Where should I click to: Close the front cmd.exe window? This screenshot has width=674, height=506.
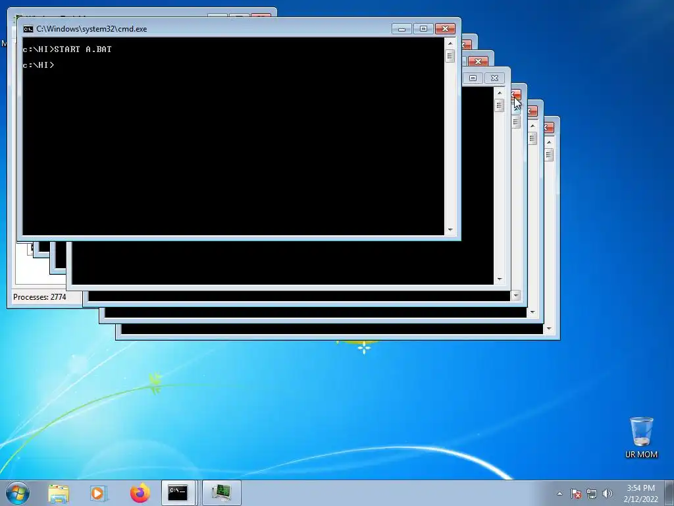pyautogui.click(x=446, y=29)
